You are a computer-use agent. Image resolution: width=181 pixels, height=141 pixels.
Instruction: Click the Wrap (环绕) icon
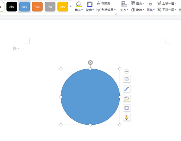click(150, 4)
